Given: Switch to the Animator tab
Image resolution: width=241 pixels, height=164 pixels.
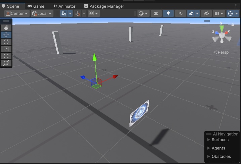Looking at the screenshot, I should tap(65, 6).
